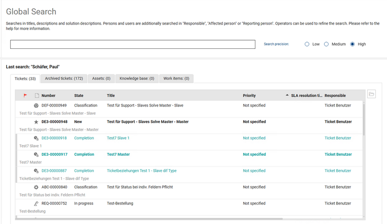Open ticket link DE3-00000918
387x224 pixels.
[54, 138]
